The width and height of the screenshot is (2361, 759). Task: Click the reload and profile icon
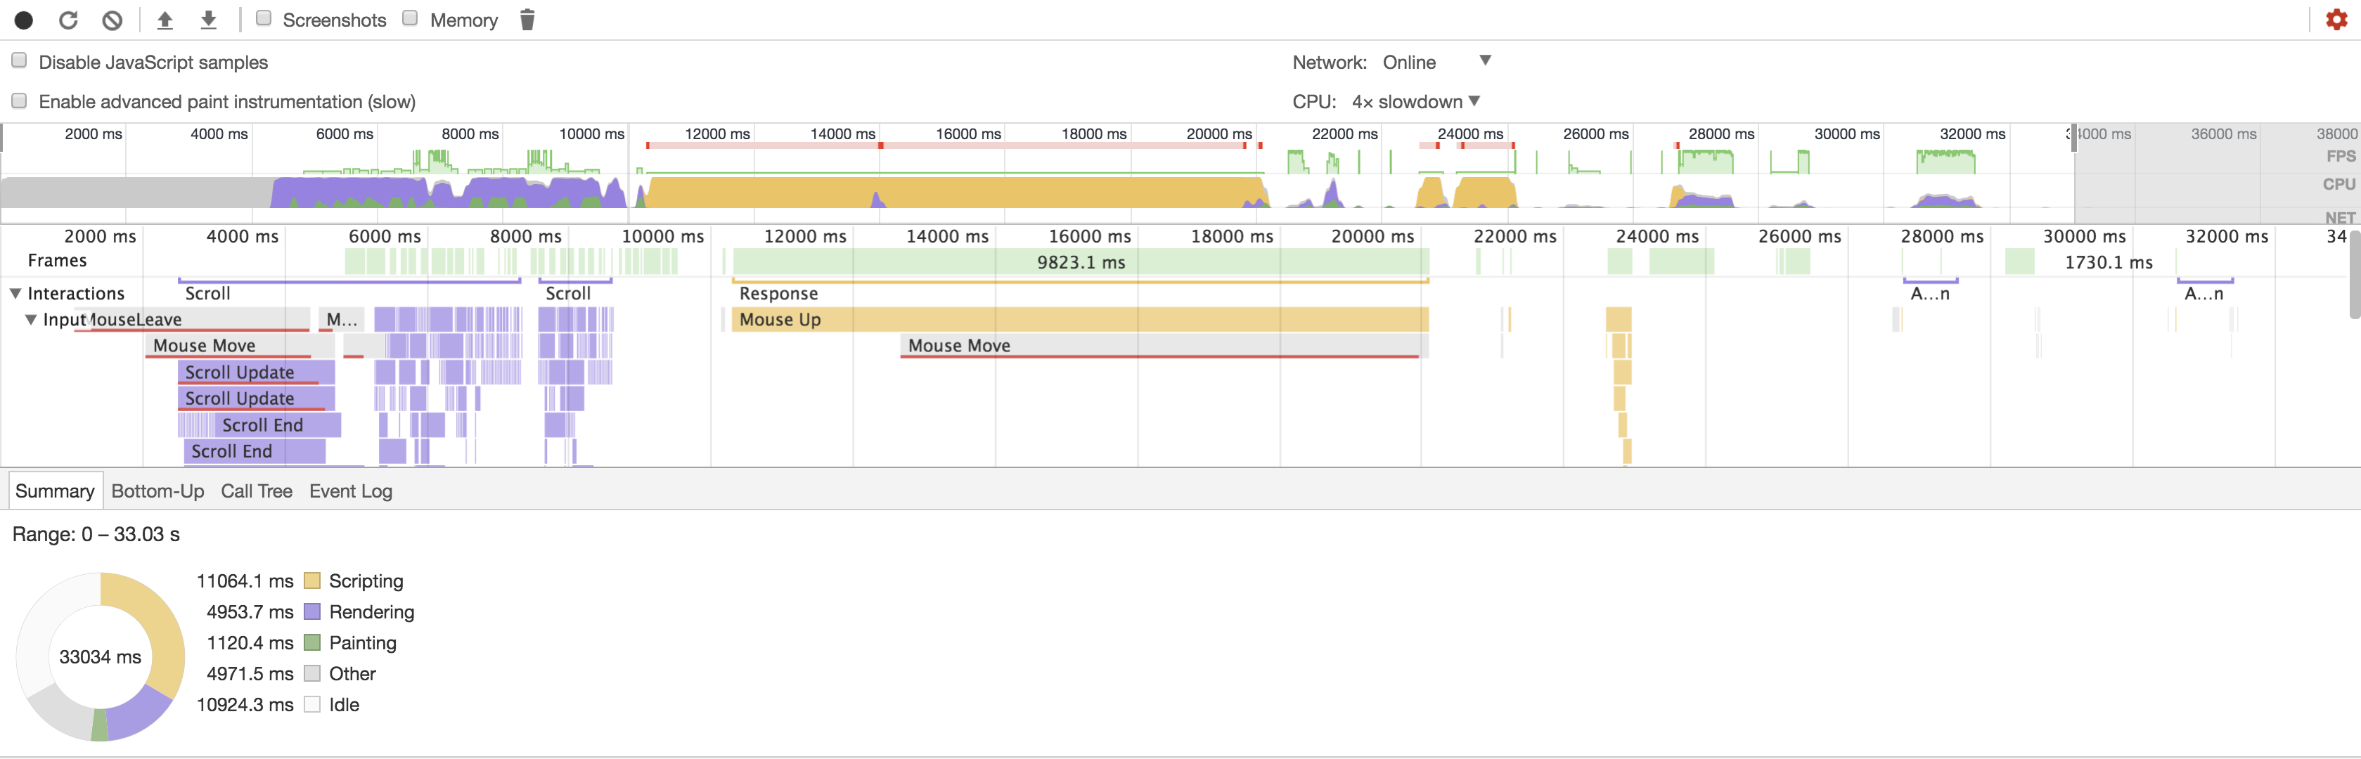click(69, 20)
